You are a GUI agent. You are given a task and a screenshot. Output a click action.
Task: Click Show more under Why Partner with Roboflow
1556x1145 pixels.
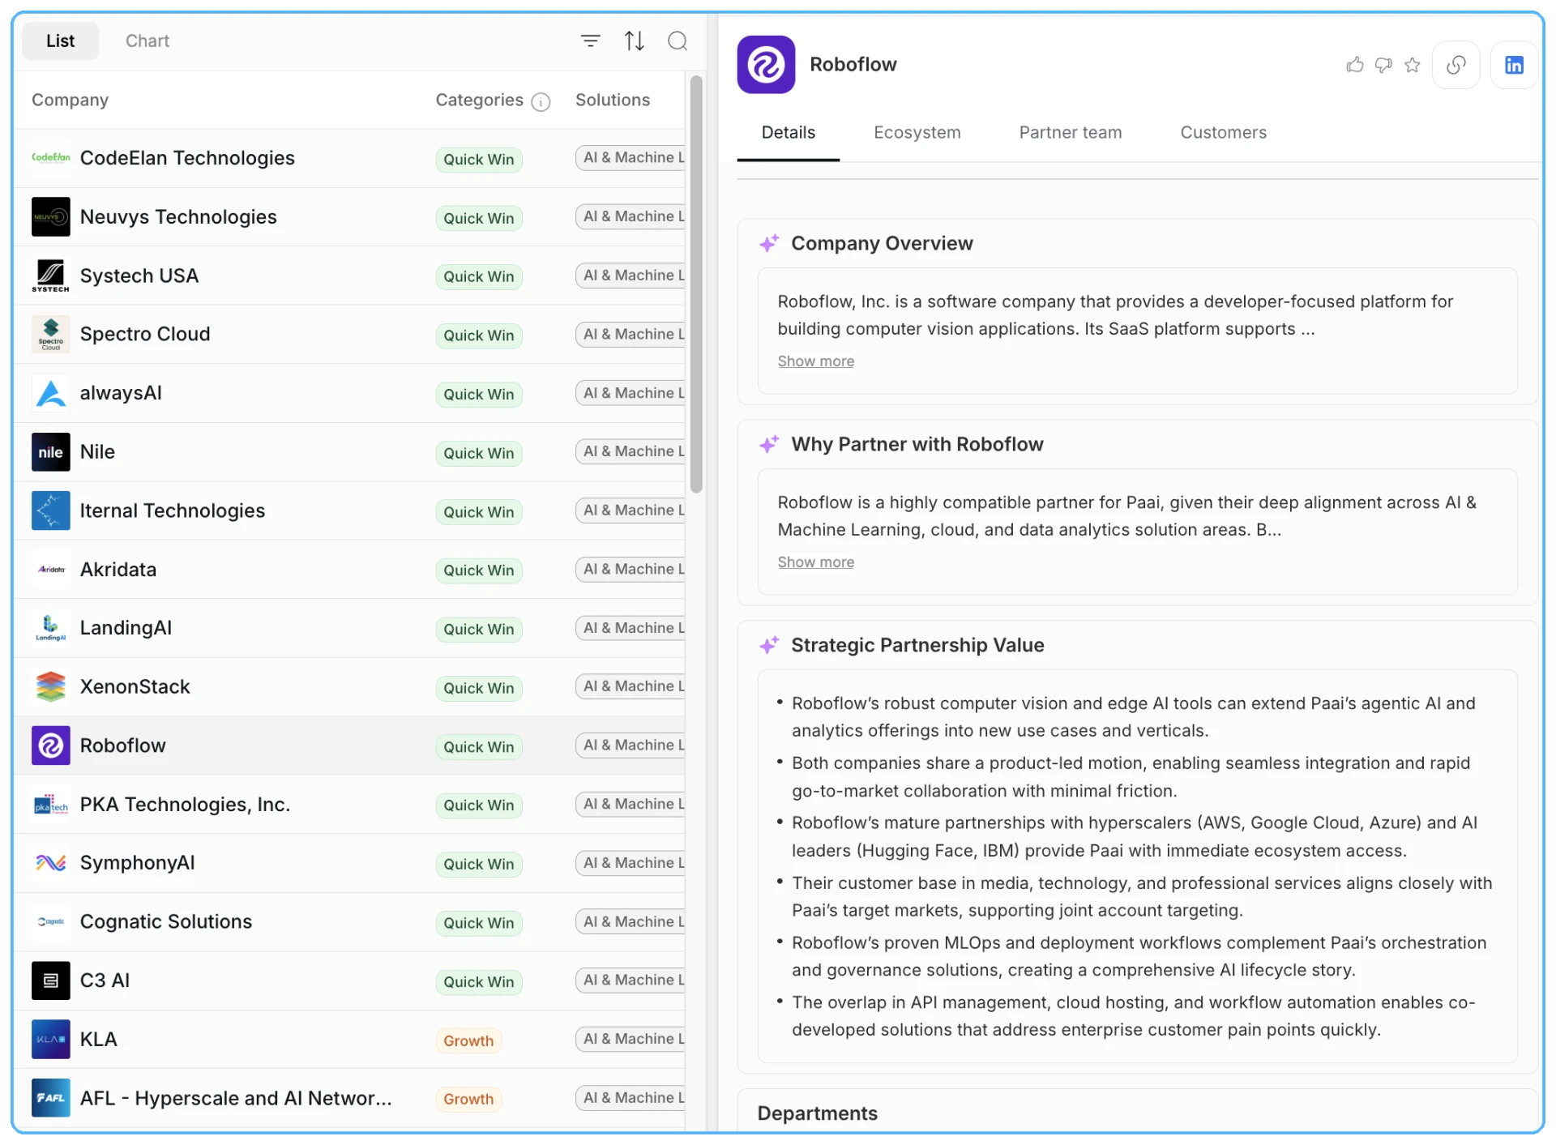click(816, 562)
